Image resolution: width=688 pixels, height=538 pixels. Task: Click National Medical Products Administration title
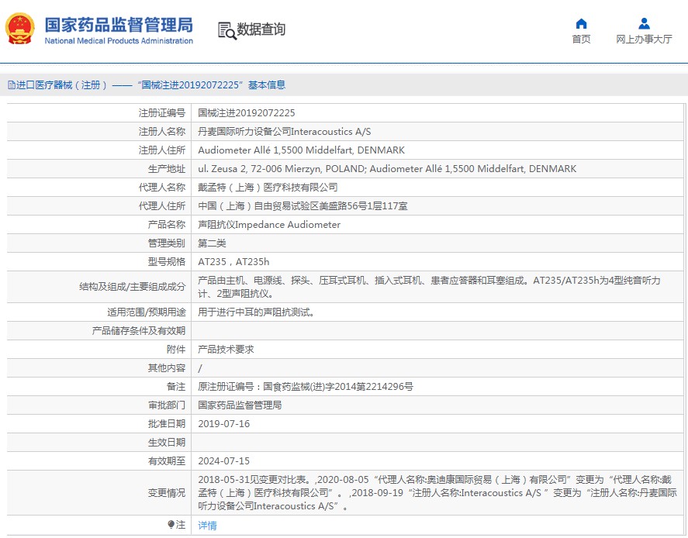pos(119,41)
